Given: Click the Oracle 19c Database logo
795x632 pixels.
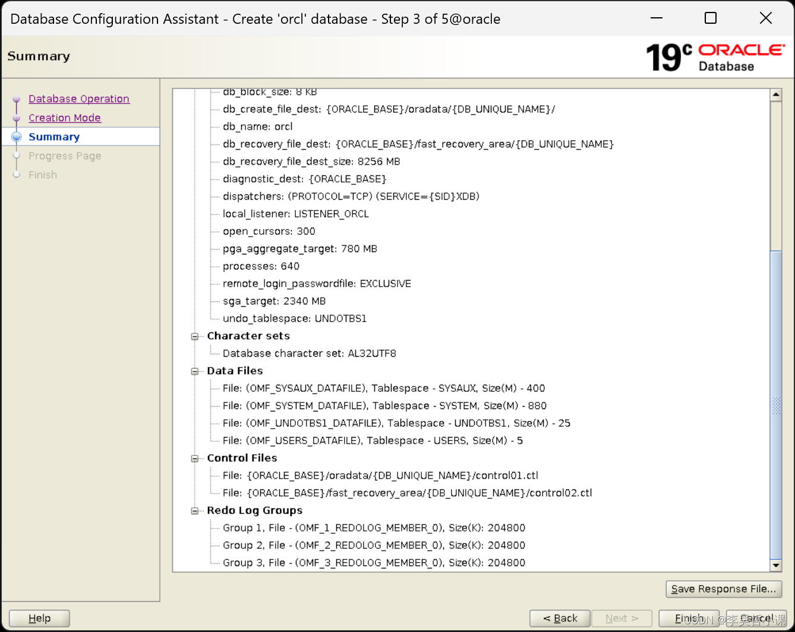Looking at the screenshot, I should (715, 57).
